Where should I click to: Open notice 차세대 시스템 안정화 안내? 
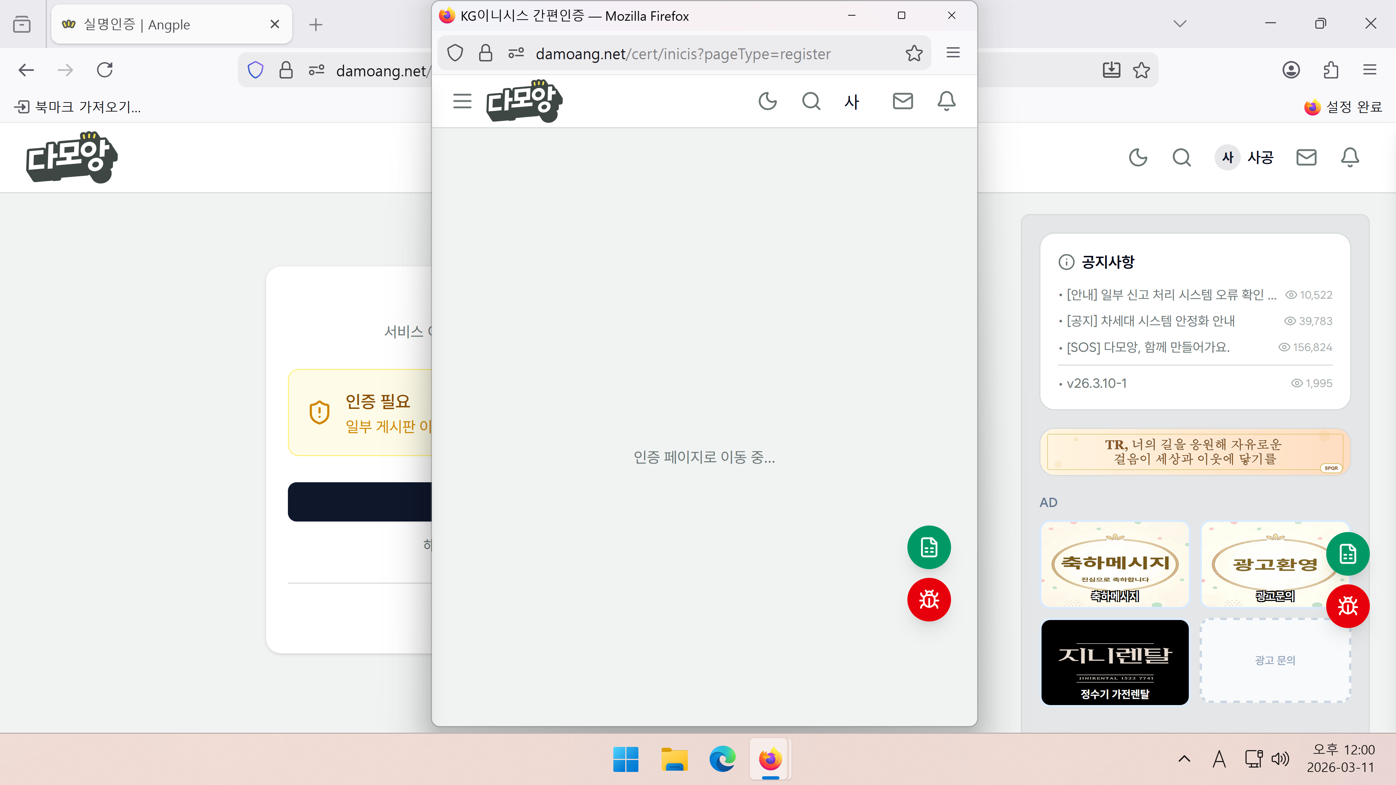pyautogui.click(x=1151, y=321)
